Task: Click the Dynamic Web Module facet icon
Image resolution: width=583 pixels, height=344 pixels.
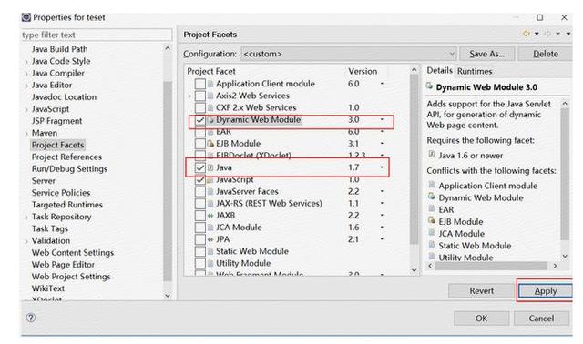Action: coord(210,120)
